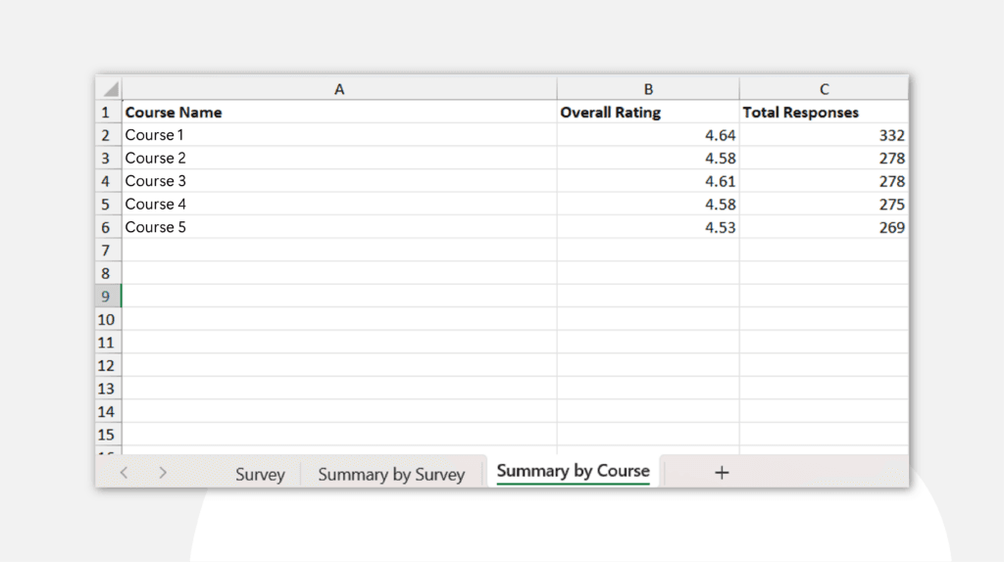Image resolution: width=1004 pixels, height=562 pixels.
Task: Select the Course 3 cell
Action: [339, 181]
